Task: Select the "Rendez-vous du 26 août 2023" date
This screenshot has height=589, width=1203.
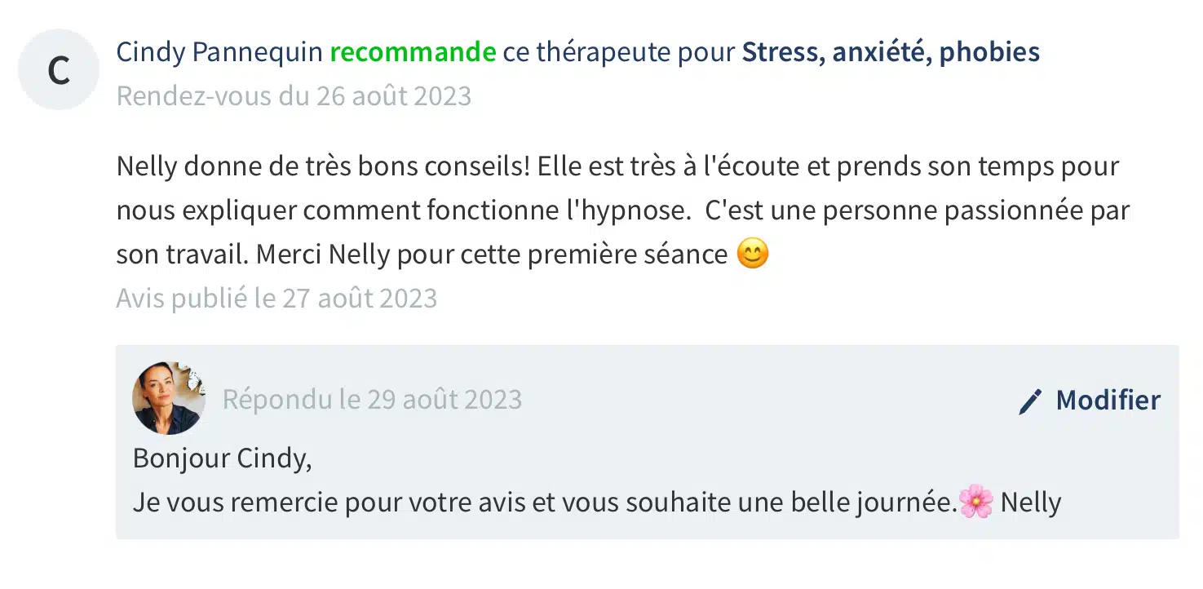Action: pyautogui.click(x=294, y=96)
